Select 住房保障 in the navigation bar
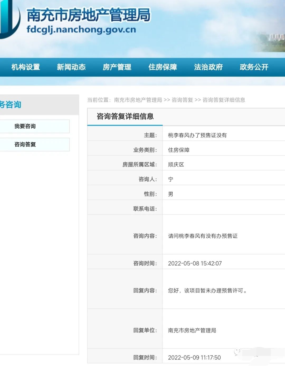This screenshot has height=366, width=285. click(x=163, y=67)
